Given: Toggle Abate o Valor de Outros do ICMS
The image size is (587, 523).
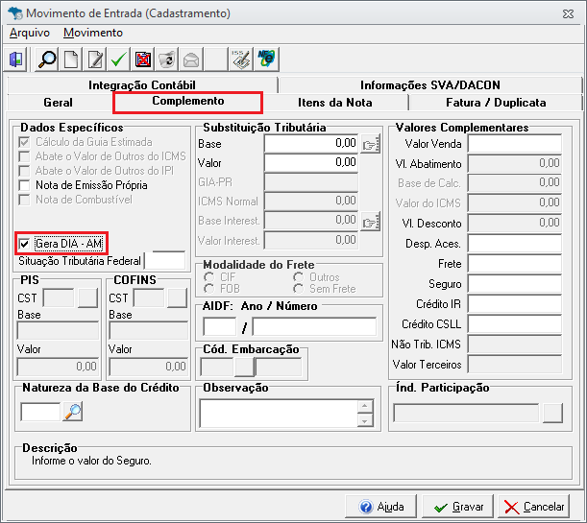Looking at the screenshot, I should point(24,156).
